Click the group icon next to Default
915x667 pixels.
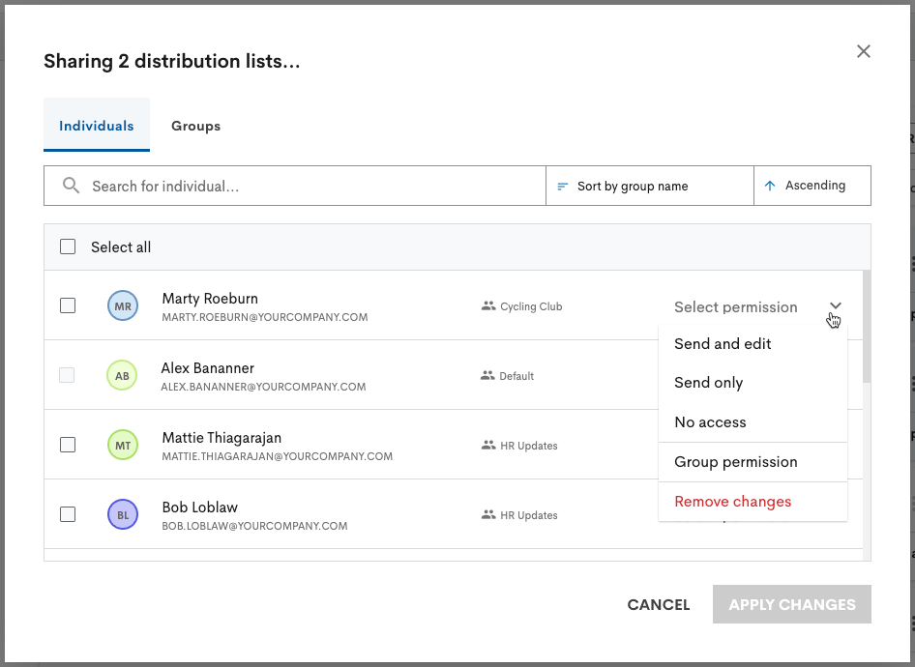(487, 375)
